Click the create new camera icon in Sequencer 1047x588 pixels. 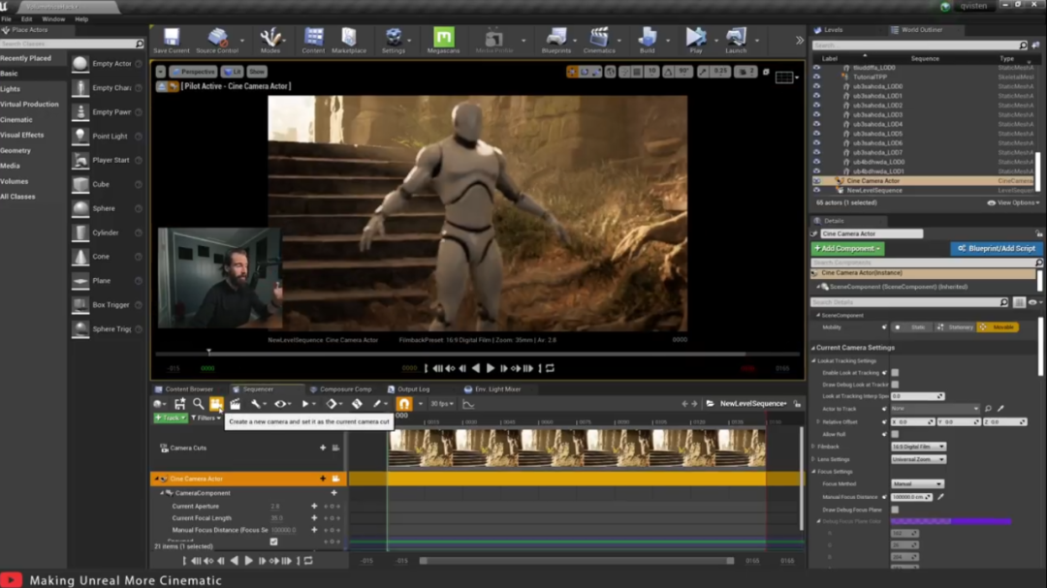click(x=216, y=404)
